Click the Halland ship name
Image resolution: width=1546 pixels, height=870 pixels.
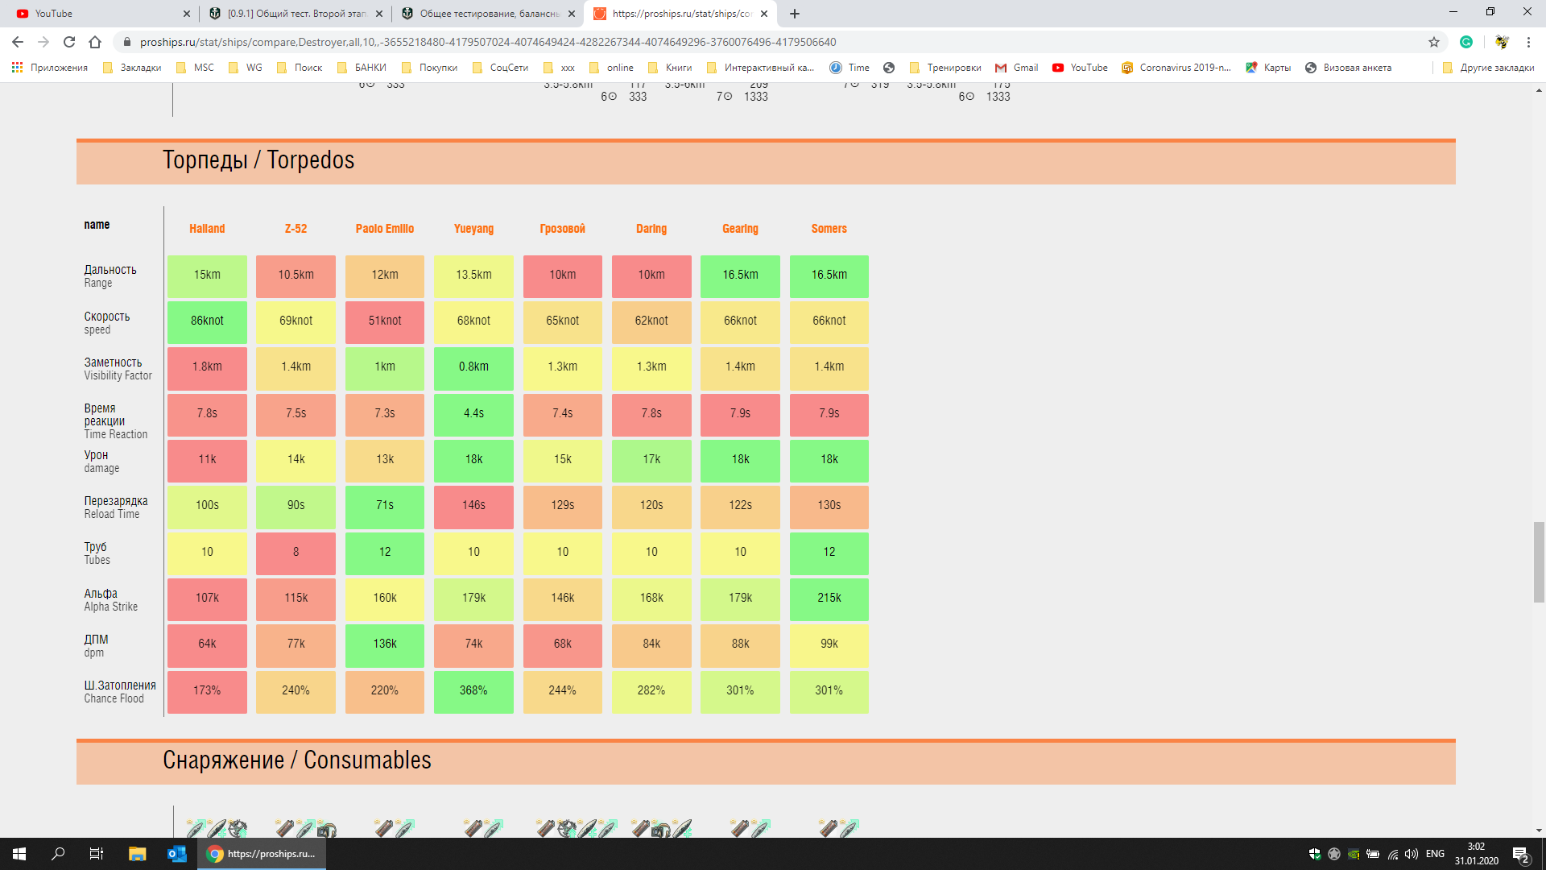(x=207, y=229)
